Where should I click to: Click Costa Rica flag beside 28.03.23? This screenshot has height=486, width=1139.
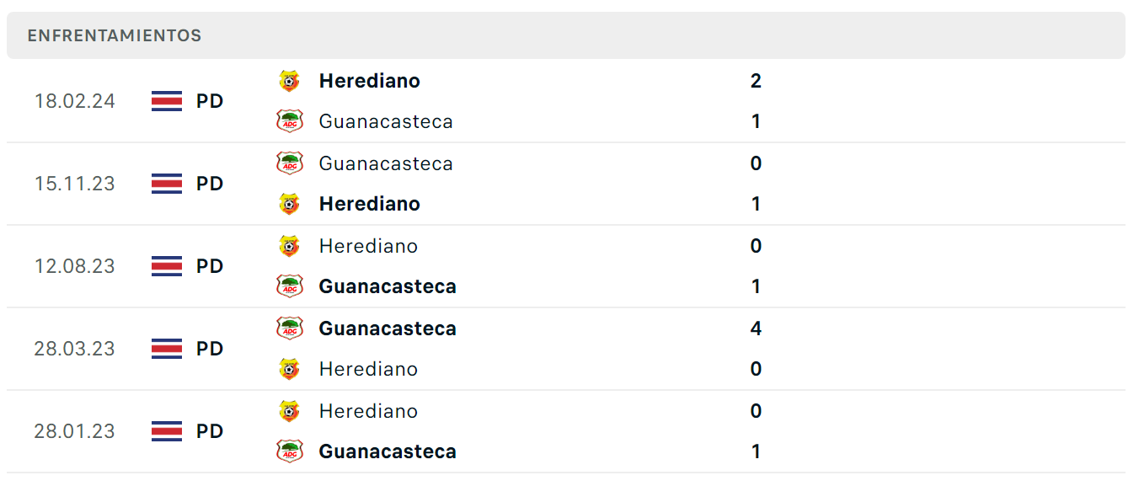pyautogui.click(x=167, y=349)
